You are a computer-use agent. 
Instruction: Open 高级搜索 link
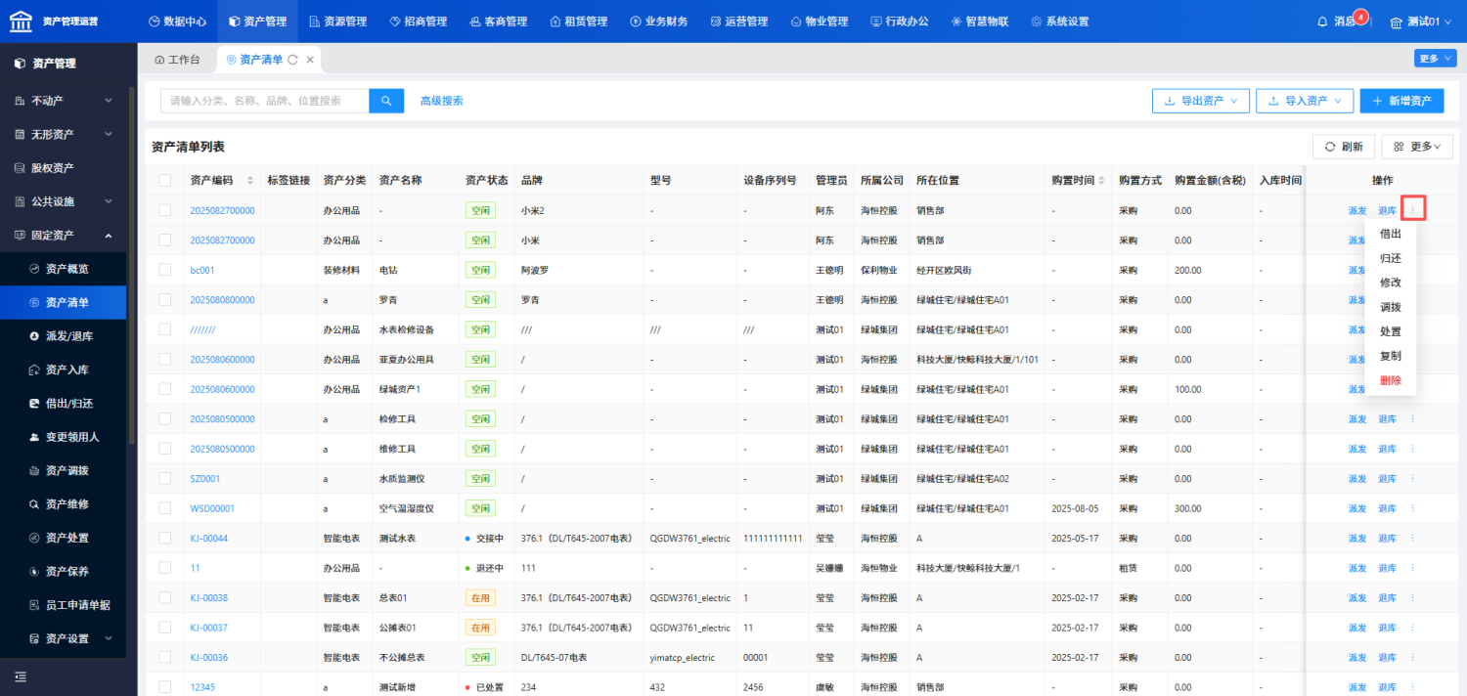coord(441,101)
